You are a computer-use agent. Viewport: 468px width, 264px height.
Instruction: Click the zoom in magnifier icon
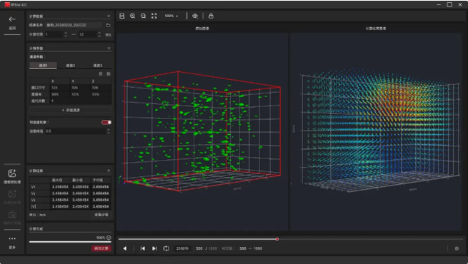[x=132, y=16]
